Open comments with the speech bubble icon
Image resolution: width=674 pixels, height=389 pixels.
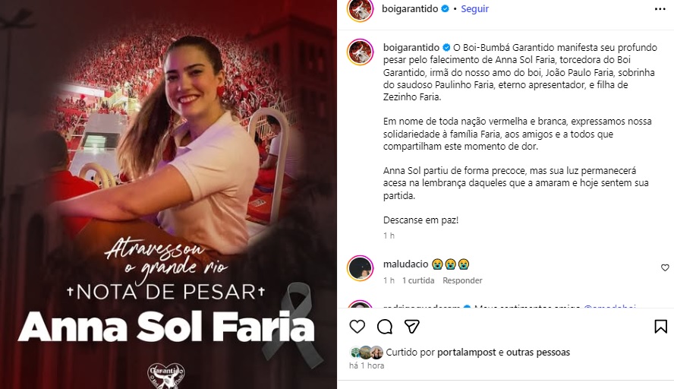coord(385,327)
